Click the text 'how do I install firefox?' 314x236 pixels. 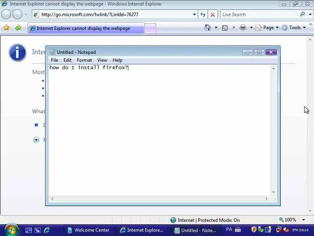click(x=89, y=67)
